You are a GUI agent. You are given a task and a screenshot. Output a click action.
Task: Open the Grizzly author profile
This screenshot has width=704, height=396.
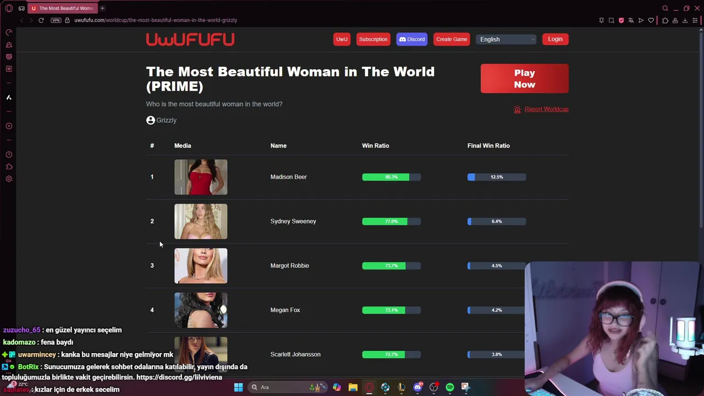(x=161, y=120)
